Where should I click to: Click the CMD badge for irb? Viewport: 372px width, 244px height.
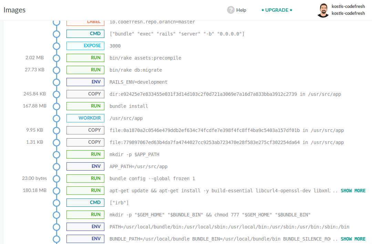coord(85,203)
